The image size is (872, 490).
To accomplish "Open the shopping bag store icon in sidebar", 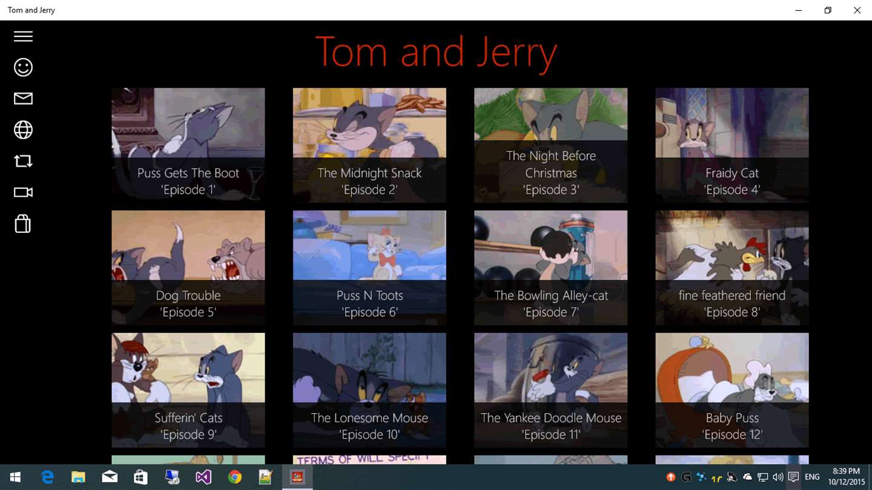I will (x=23, y=224).
